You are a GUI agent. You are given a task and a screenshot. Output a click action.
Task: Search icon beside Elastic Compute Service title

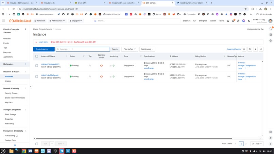(25, 29)
